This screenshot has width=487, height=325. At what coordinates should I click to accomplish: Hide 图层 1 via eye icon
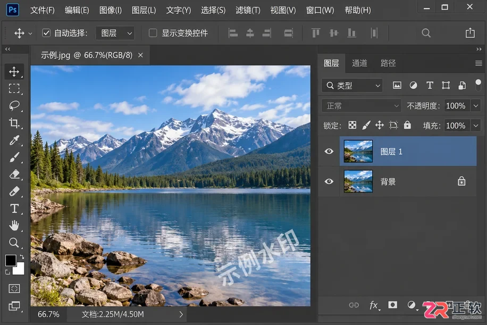pos(329,151)
